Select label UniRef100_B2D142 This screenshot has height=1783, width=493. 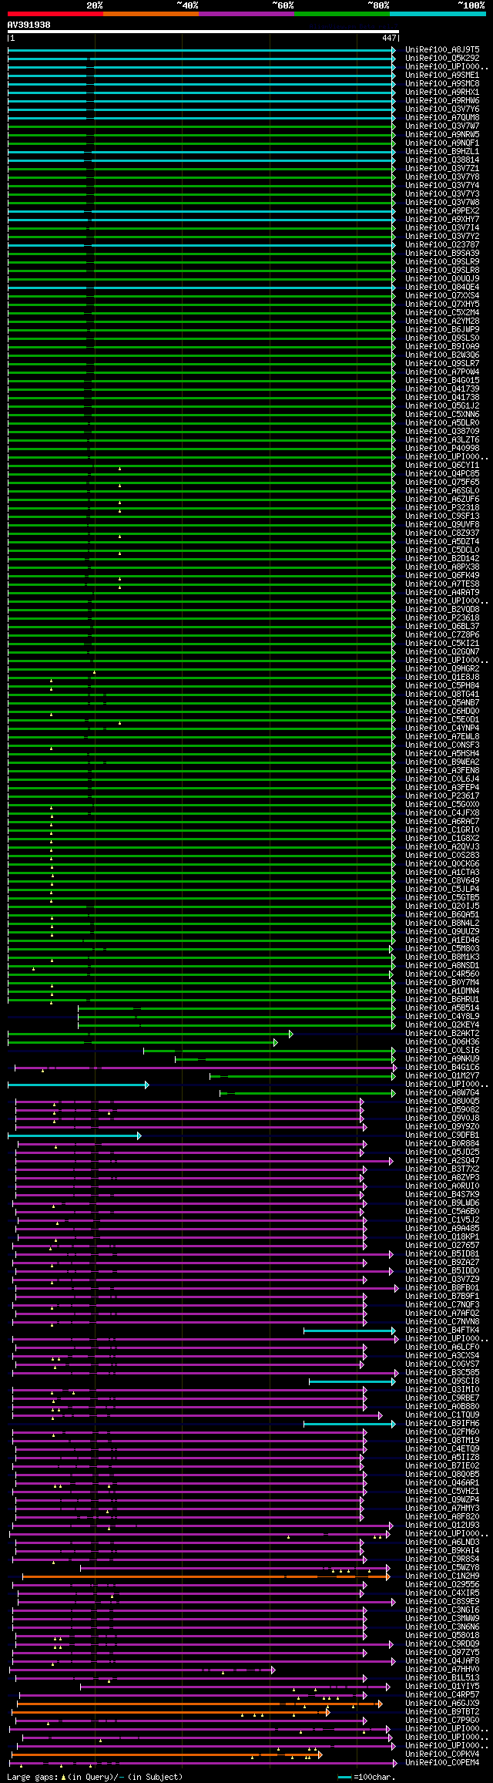[442, 558]
